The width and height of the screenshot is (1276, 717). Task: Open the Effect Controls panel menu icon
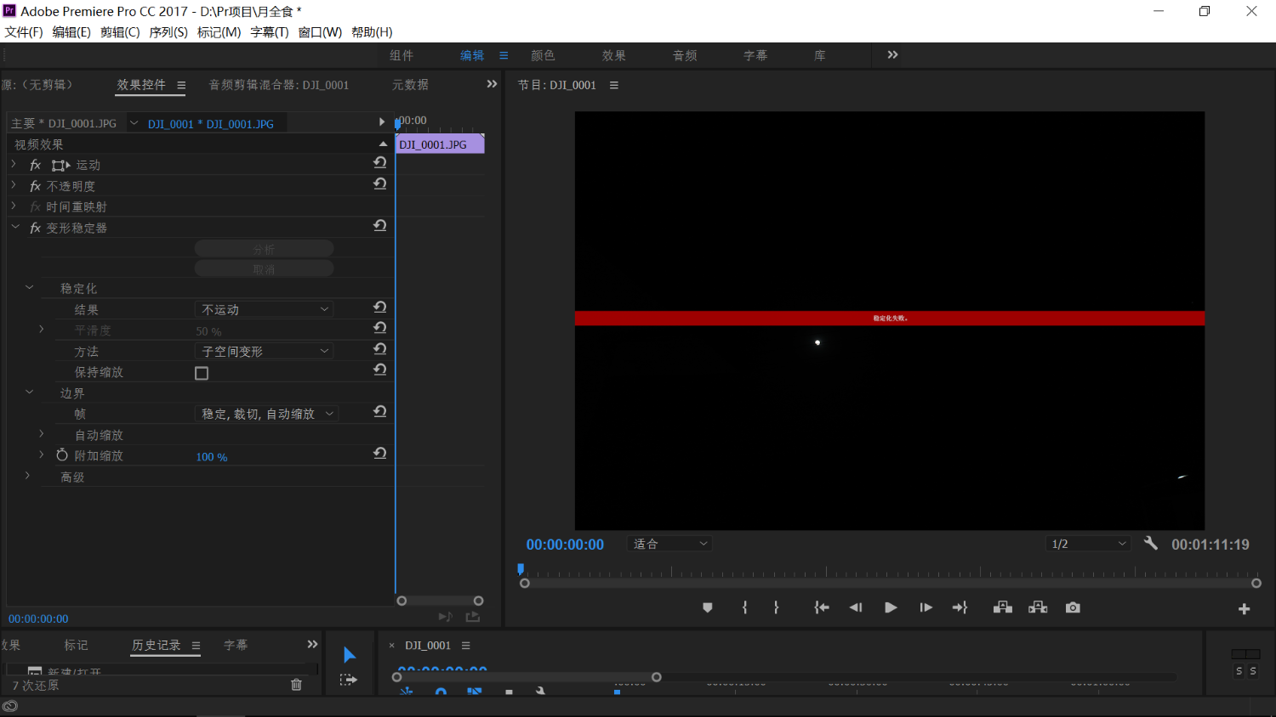coord(181,85)
